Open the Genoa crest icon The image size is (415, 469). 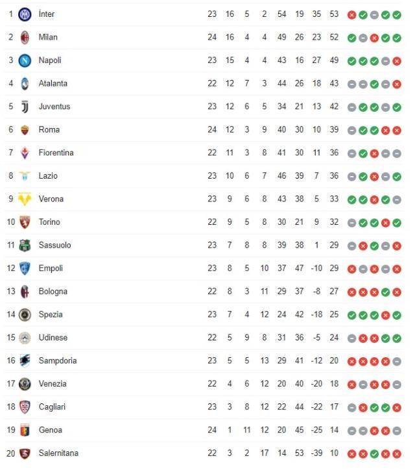coord(25,430)
